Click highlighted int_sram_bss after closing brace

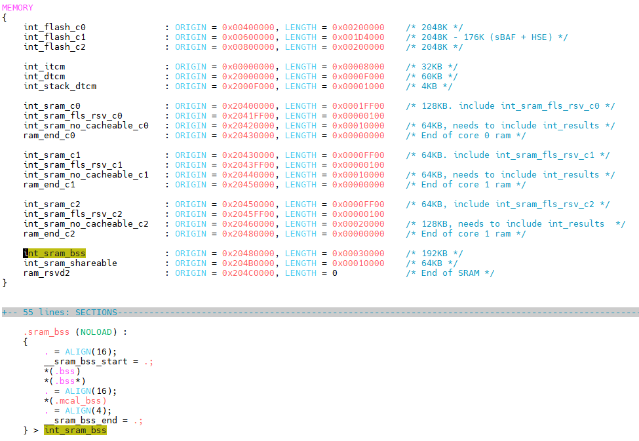75,430
